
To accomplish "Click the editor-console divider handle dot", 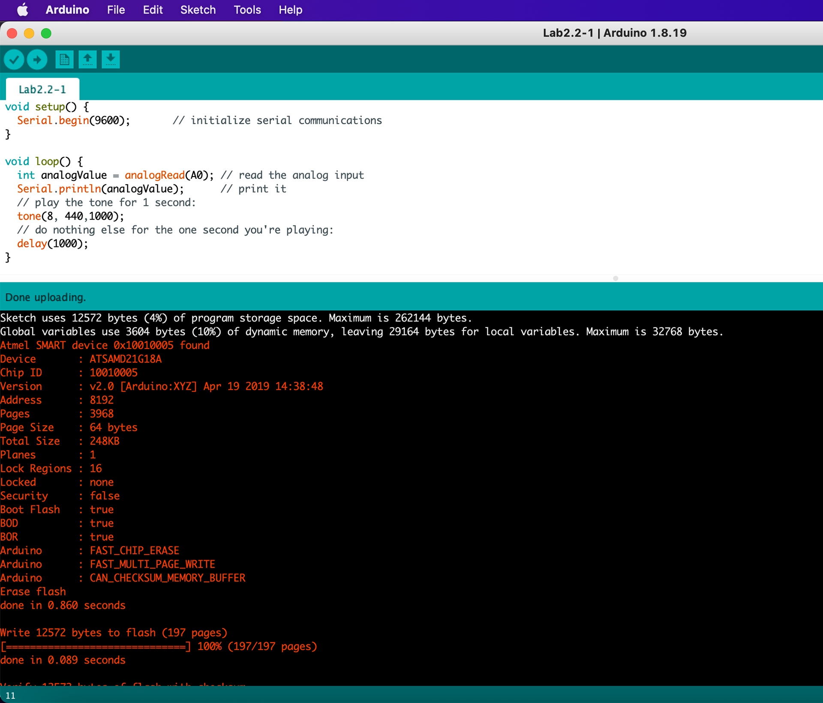I will click(x=616, y=279).
